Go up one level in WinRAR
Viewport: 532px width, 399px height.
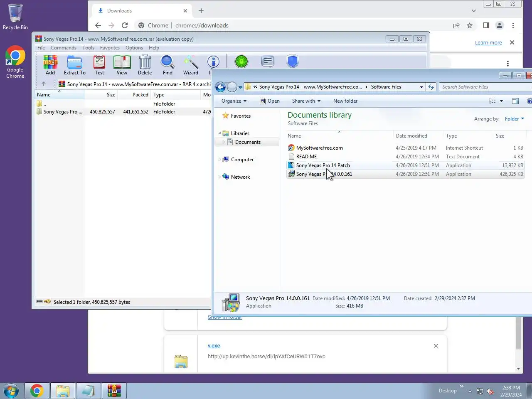[44, 84]
